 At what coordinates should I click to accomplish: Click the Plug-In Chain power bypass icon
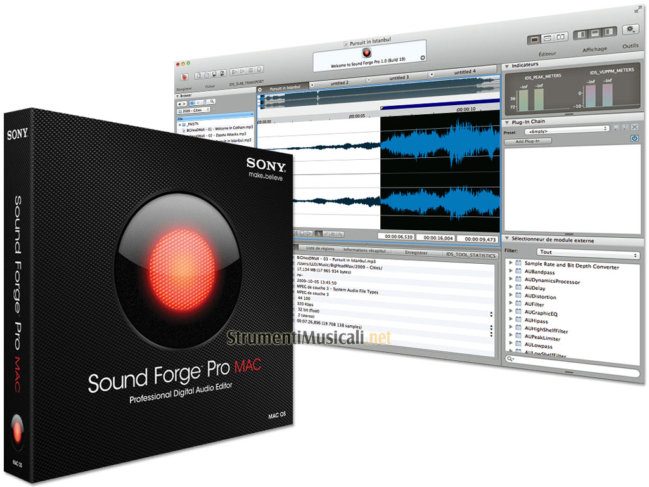[634, 138]
